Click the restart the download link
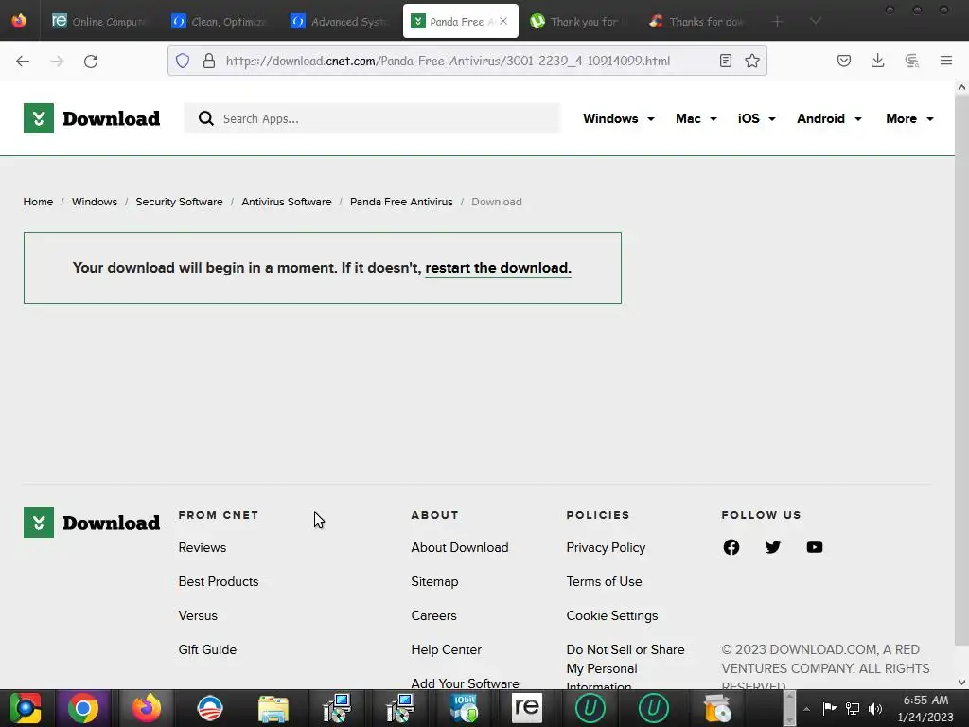 click(x=498, y=268)
